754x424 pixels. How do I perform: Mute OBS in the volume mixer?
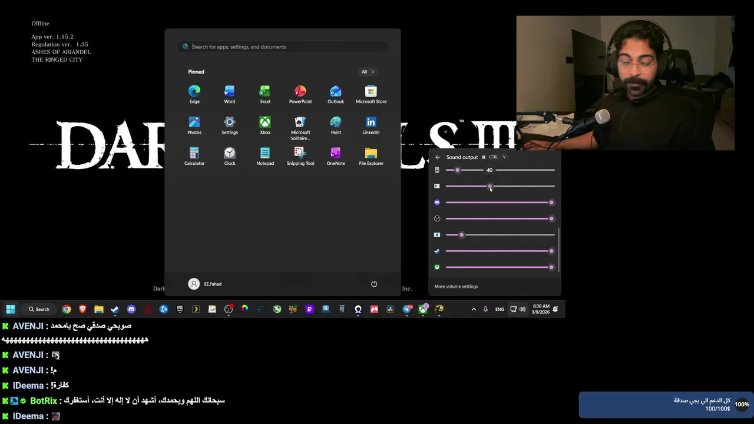[x=437, y=218]
